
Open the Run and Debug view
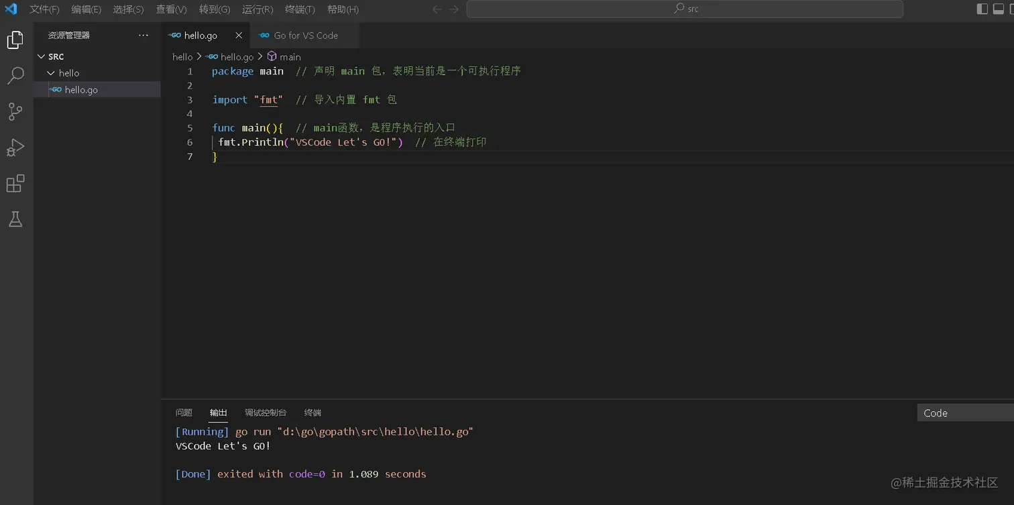point(15,148)
